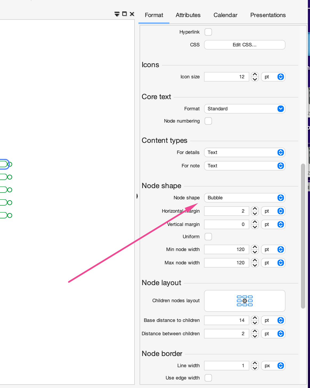Image resolution: width=310 pixels, height=388 pixels.
Task: Change the For details content type dropdown
Action: [244, 152]
